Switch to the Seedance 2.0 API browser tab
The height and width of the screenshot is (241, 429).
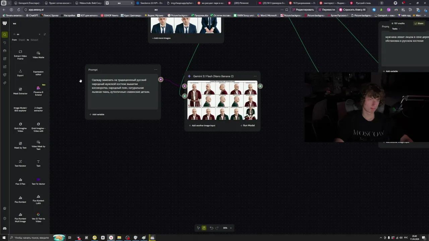click(x=150, y=3)
